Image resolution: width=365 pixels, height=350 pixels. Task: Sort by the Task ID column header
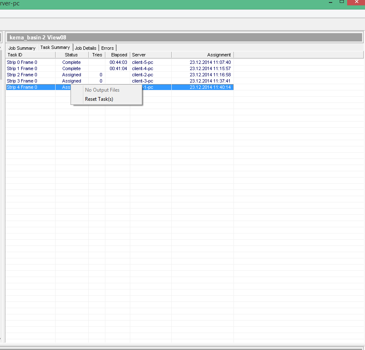point(30,55)
